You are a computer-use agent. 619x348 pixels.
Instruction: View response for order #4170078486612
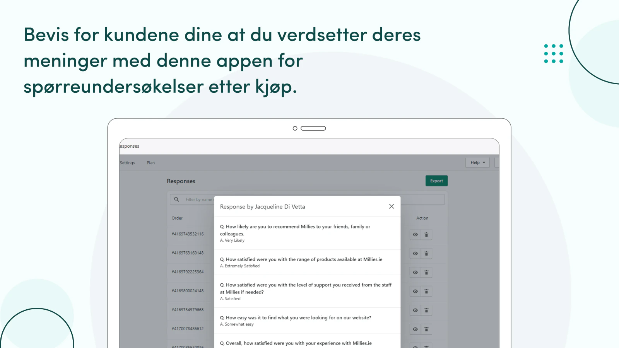click(x=415, y=329)
